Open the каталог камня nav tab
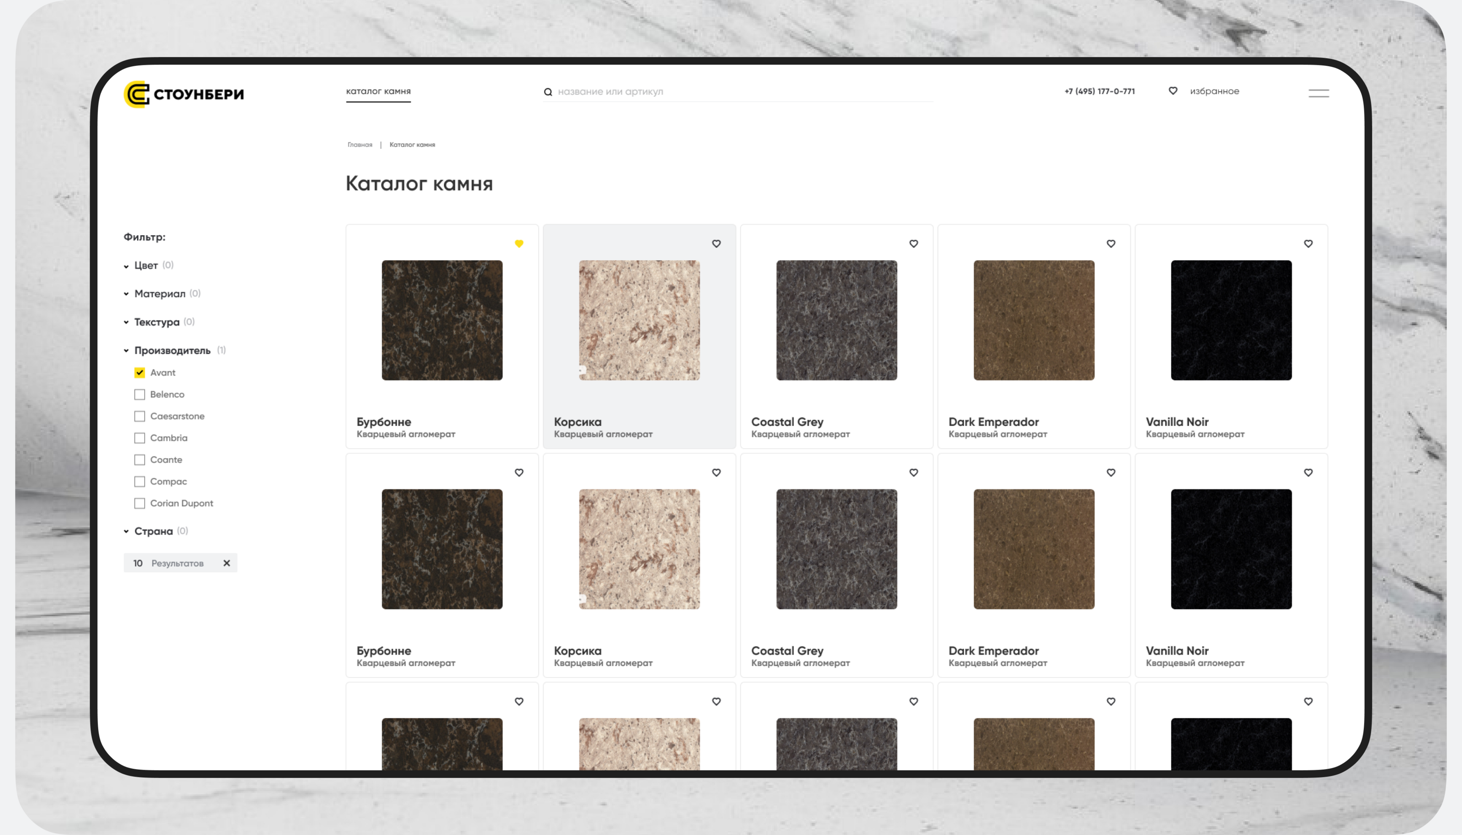Screen dimensions: 1462x835 [378, 91]
